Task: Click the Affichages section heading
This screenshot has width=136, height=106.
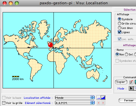Action: pos(130,45)
